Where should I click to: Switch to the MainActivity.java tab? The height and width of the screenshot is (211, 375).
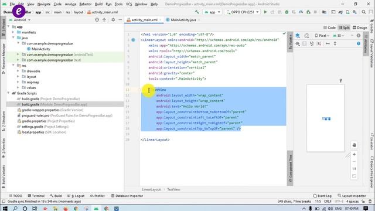pyautogui.click(x=183, y=20)
